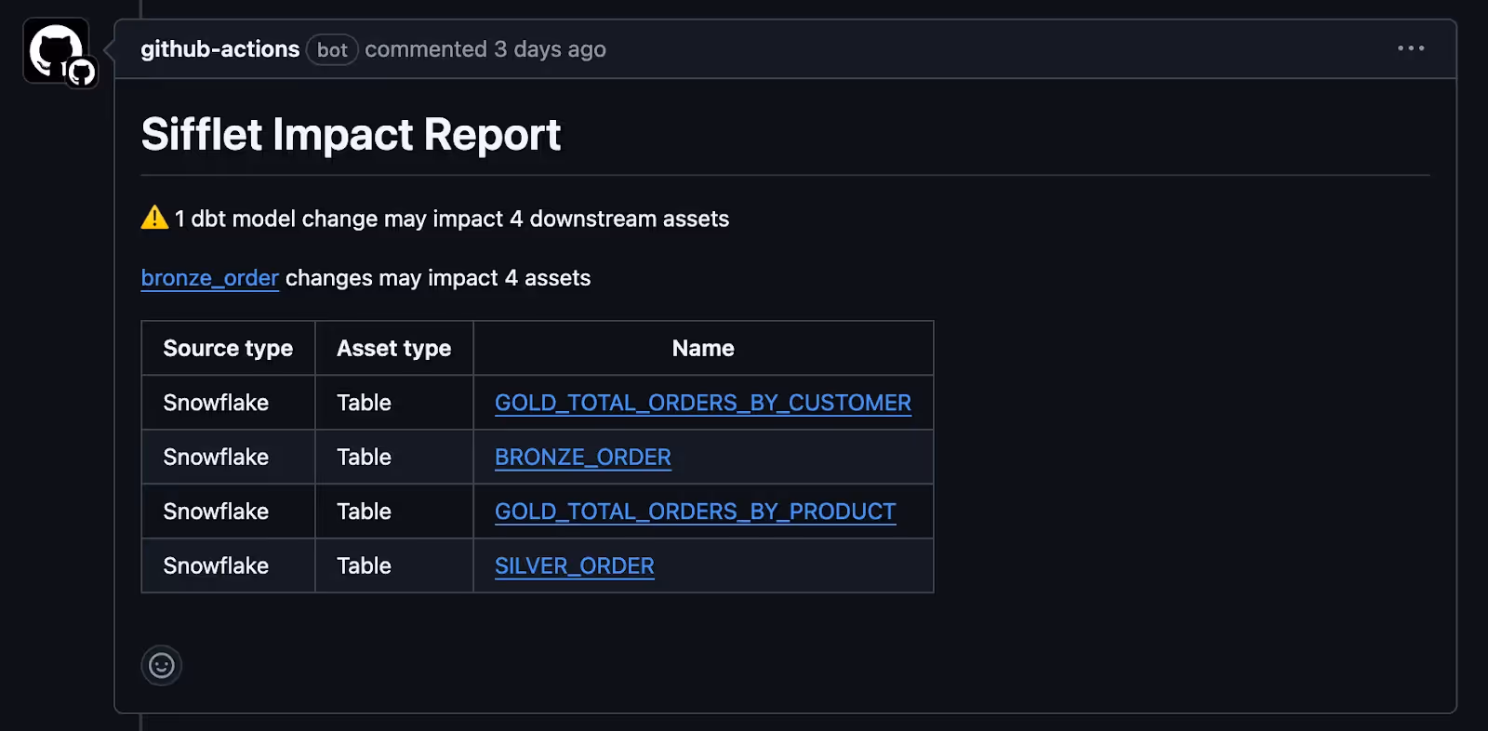Click the 'changes may impact 4 assets' text
This screenshot has height=731, width=1488.
coord(438,278)
